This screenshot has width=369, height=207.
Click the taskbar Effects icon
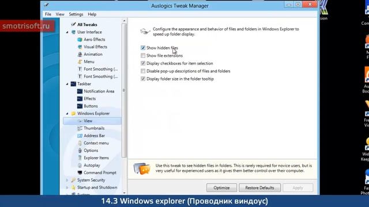pos(80,98)
